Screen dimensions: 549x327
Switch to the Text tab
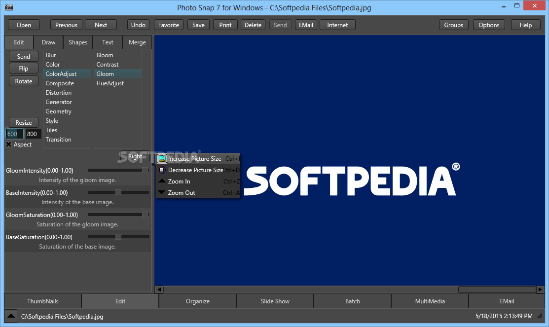tap(108, 42)
